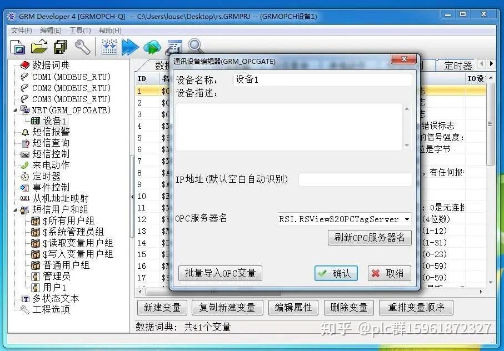
Task: Click inside the IP地址 input field
Action: (355, 179)
